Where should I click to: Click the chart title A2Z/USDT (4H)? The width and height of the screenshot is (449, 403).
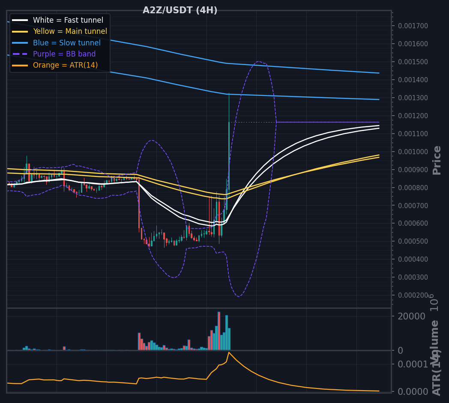[x=180, y=10]
